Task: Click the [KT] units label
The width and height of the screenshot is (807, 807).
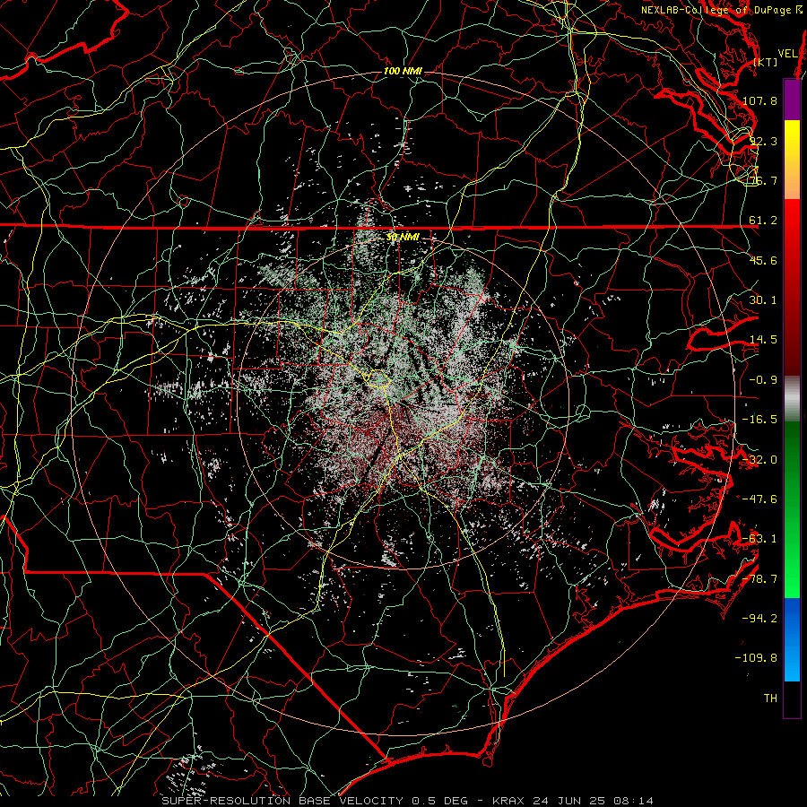Action: pos(766,62)
